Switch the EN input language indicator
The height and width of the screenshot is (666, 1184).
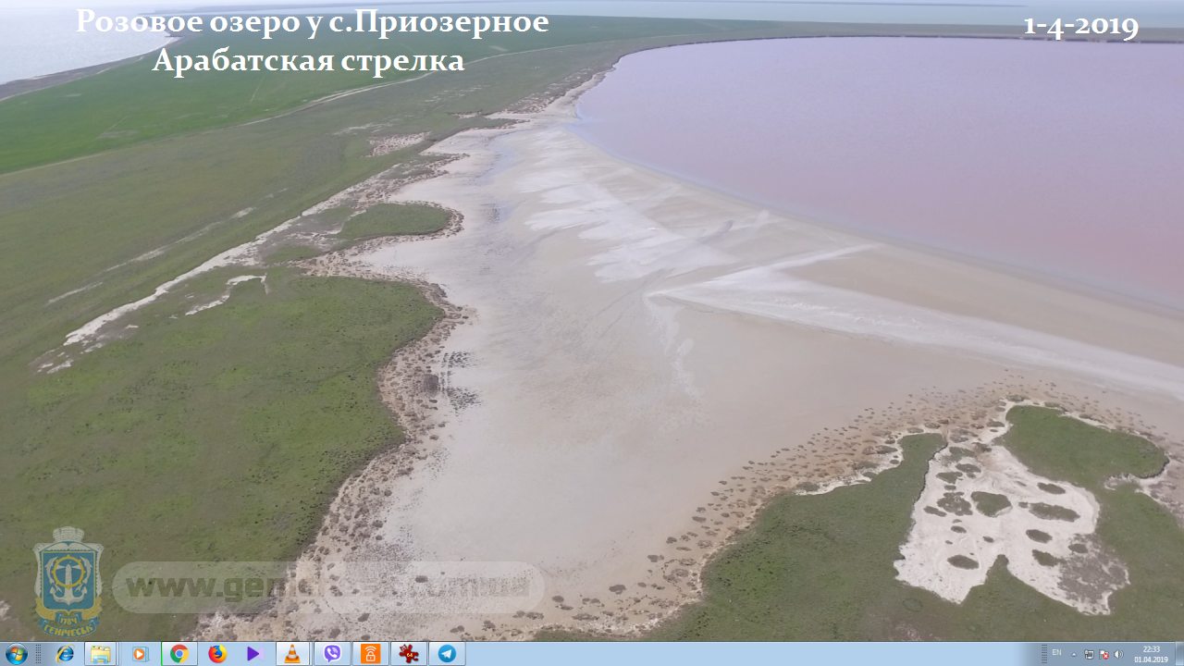click(x=1056, y=653)
